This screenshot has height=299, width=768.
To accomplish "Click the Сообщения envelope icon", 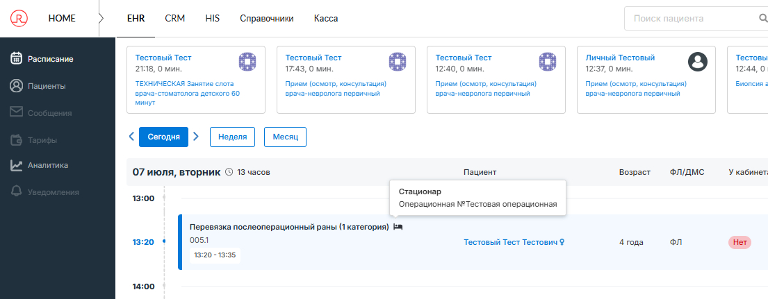I will [x=16, y=113].
